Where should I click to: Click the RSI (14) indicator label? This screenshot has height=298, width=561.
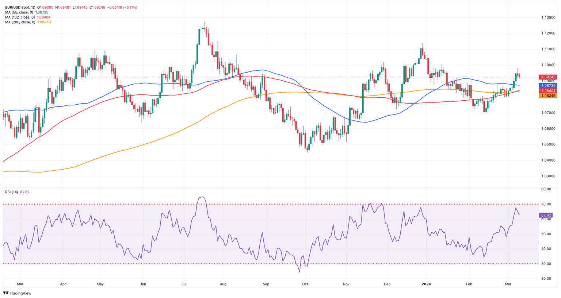coord(11,192)
